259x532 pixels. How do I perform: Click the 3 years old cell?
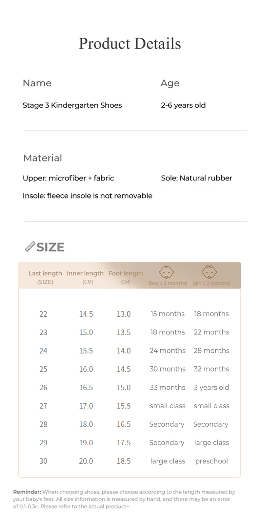point(211,388)
